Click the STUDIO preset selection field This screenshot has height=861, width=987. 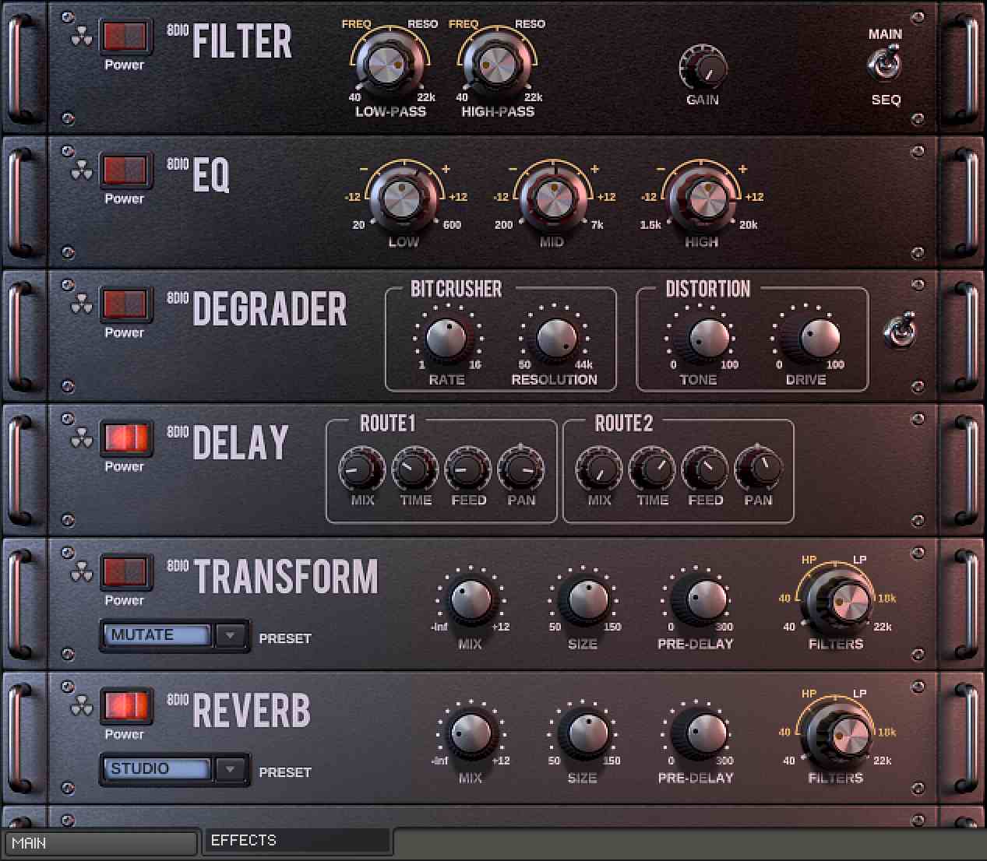coord(157,769)
